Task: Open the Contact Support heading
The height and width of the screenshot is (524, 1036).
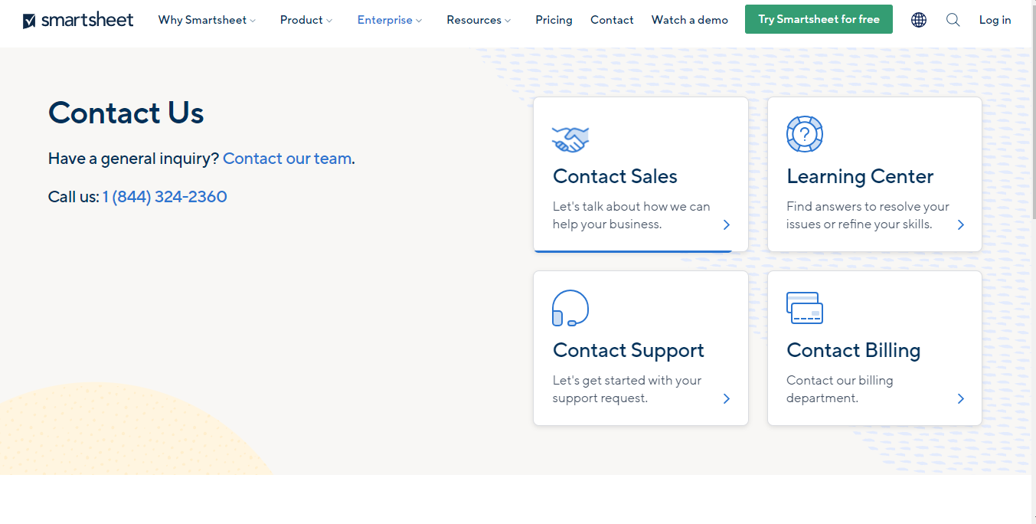Action: [629, 350]
